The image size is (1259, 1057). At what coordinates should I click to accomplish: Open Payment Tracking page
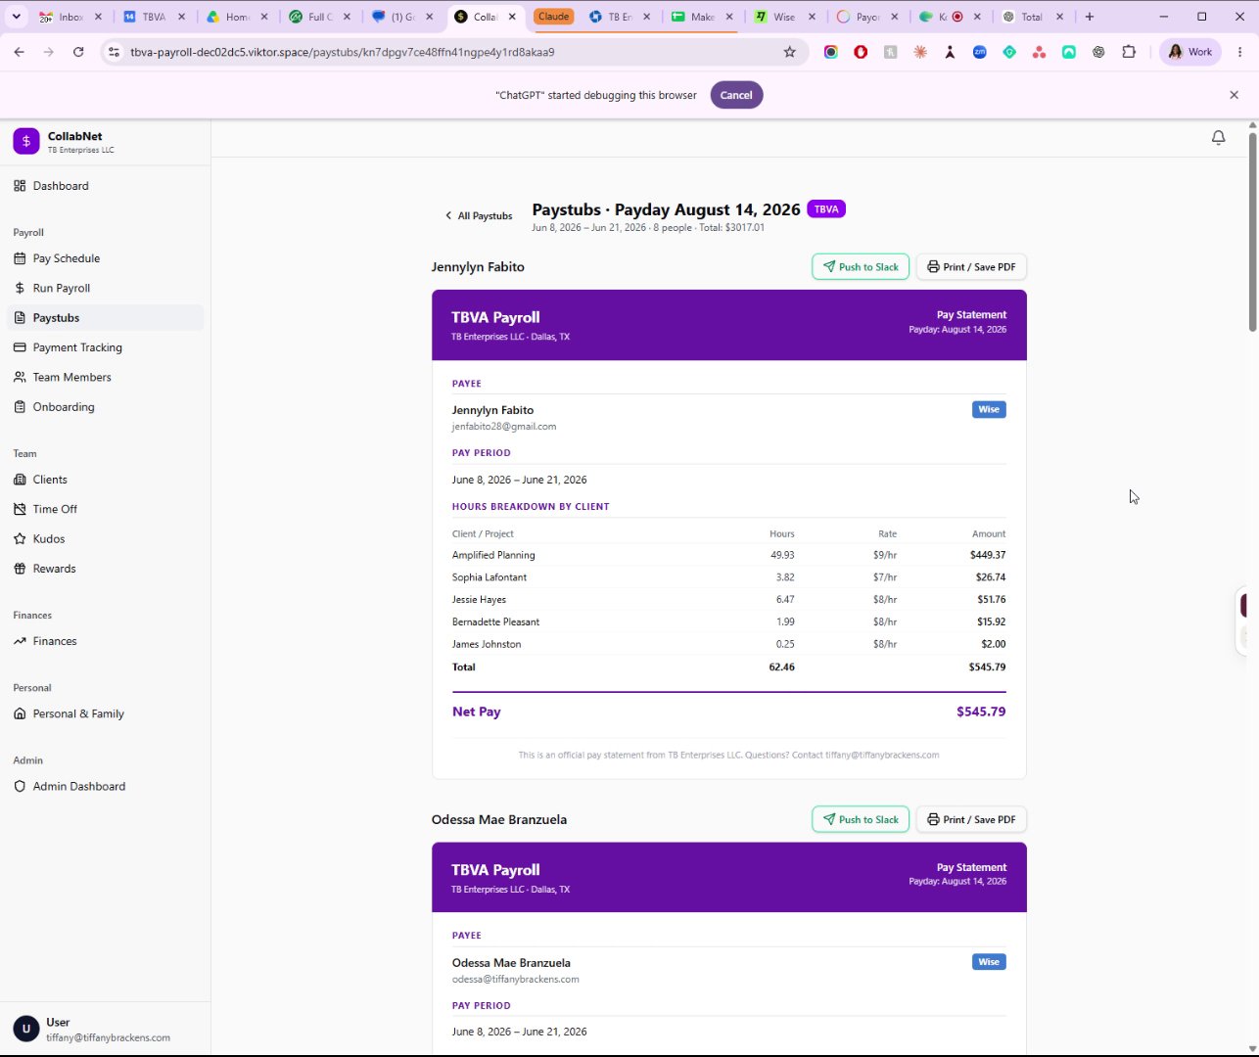tap(105, 347)
